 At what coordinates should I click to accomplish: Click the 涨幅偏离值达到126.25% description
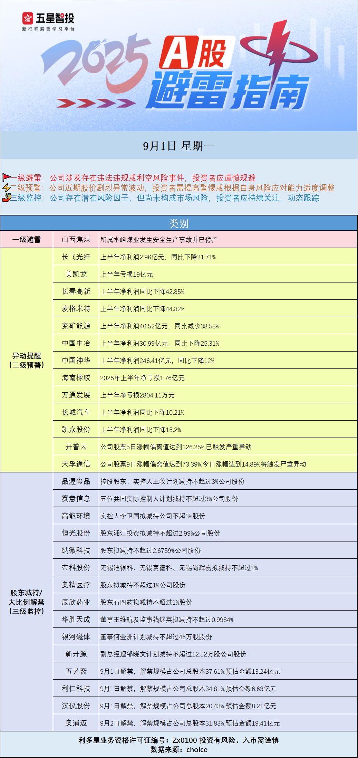click(x=176, y=447)
